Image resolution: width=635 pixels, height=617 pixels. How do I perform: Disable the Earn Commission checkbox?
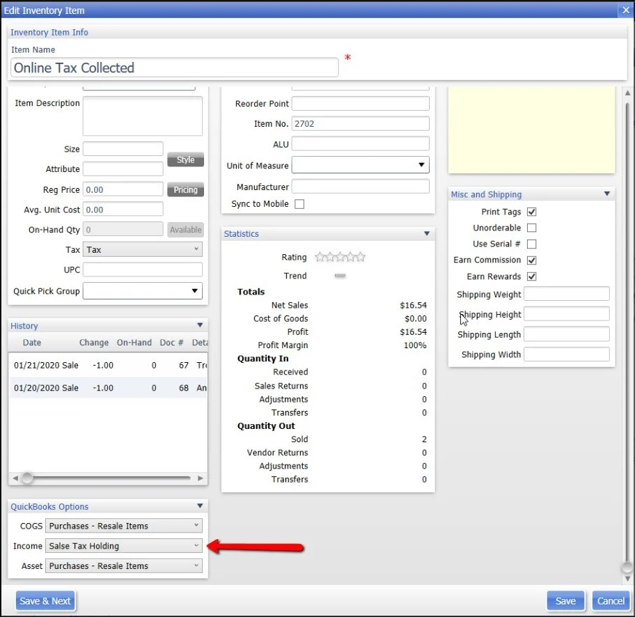(532, 260)
